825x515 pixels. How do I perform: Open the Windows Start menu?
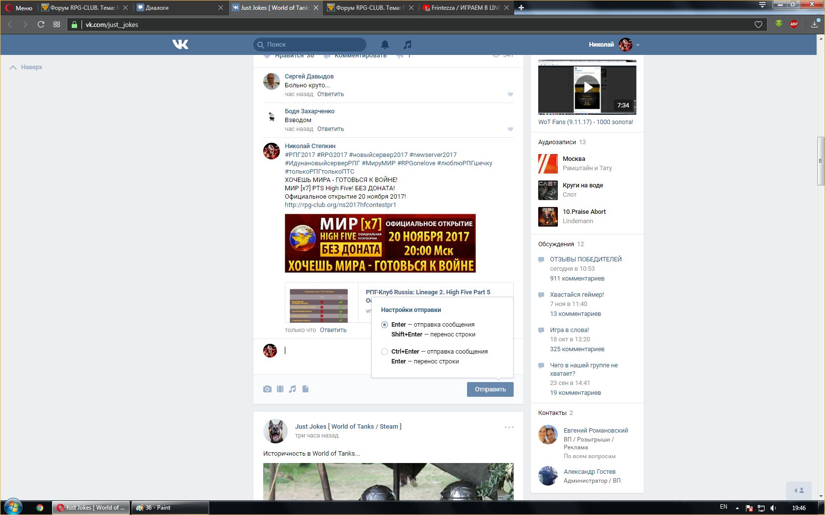13,507
